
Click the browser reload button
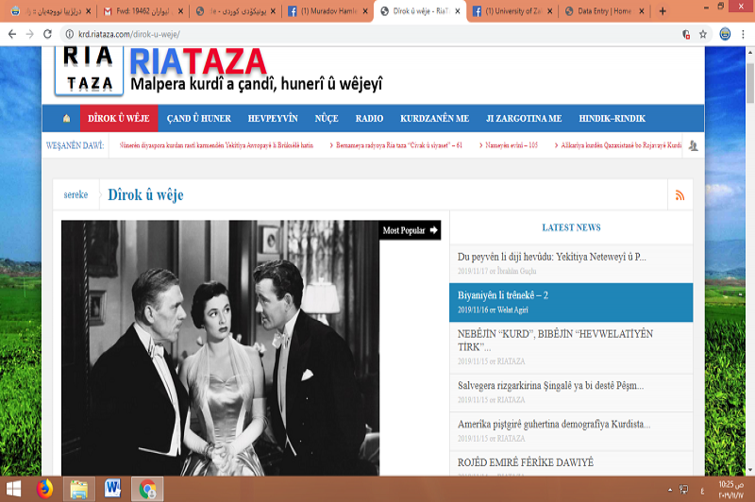pyautogui.click(x=46, y=34)
